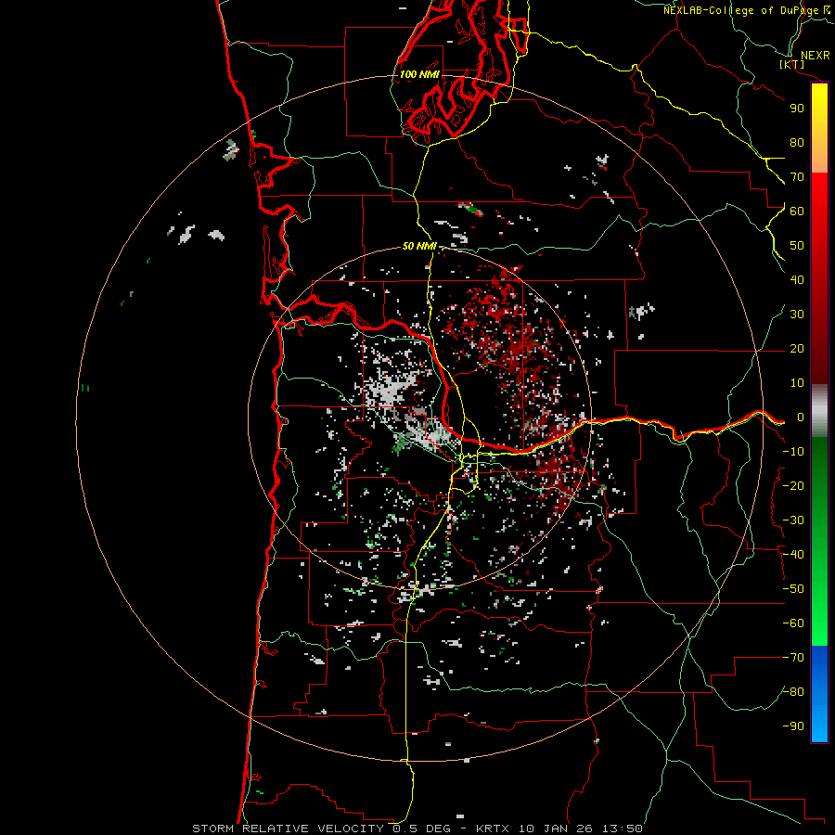
Task: Click the KT units label above color scale
Action: [792, 64]
